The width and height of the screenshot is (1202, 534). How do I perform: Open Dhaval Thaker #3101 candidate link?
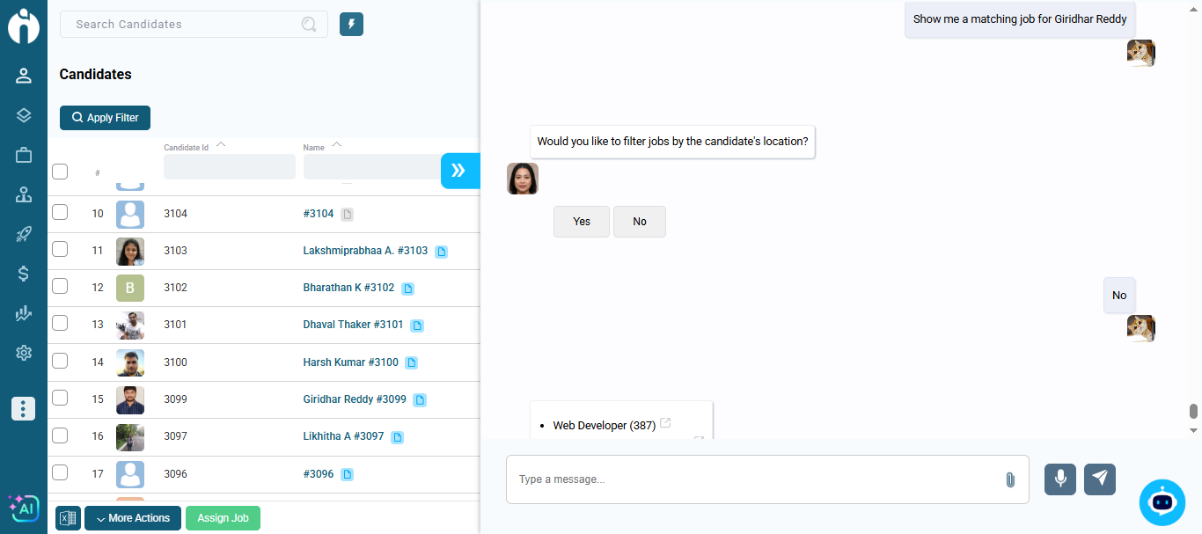(x=353, y=325)
